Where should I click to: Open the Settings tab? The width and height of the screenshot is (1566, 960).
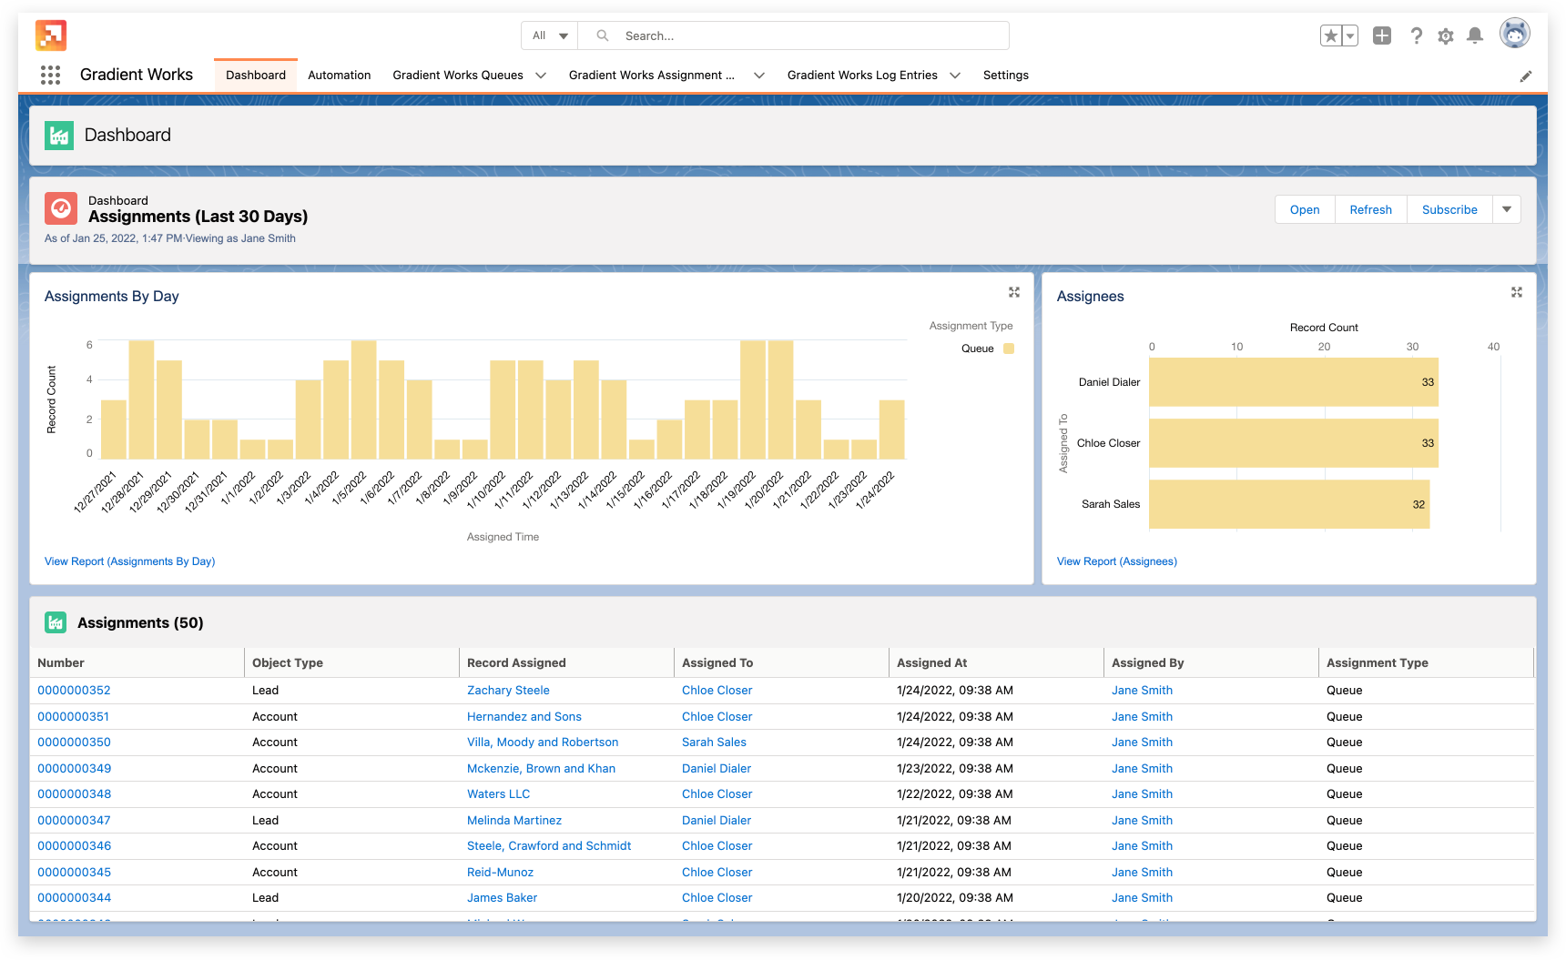tap(1006, 76)
